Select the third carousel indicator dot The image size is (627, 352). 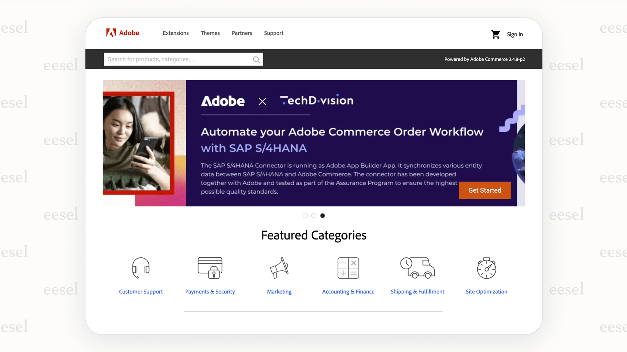[322, 216]
